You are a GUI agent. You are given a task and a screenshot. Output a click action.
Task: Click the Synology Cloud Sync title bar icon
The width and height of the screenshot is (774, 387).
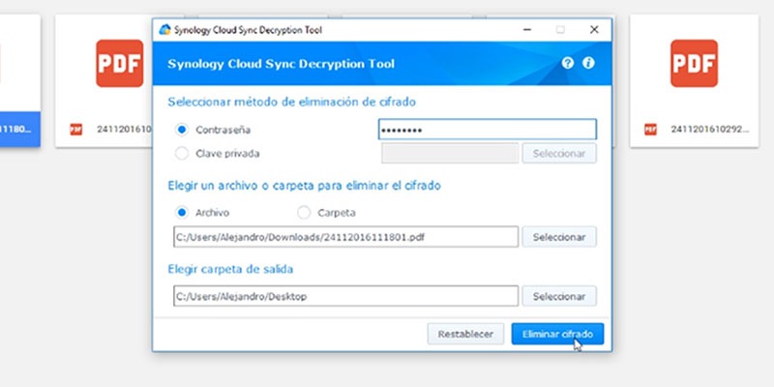(164, 30)
